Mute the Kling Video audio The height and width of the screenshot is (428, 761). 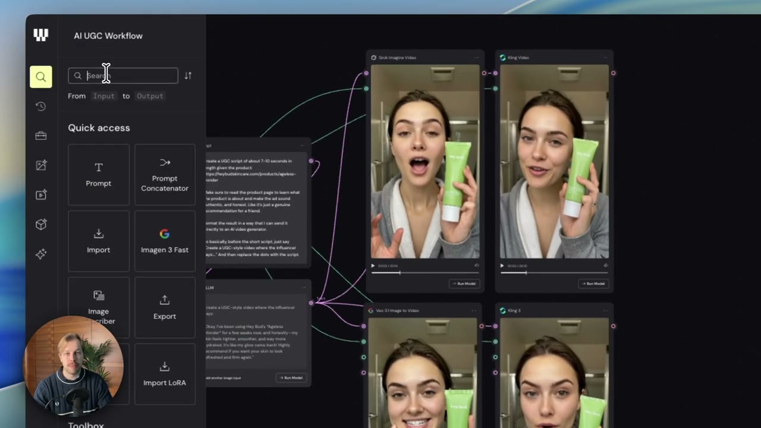click(x=606, y=266)
